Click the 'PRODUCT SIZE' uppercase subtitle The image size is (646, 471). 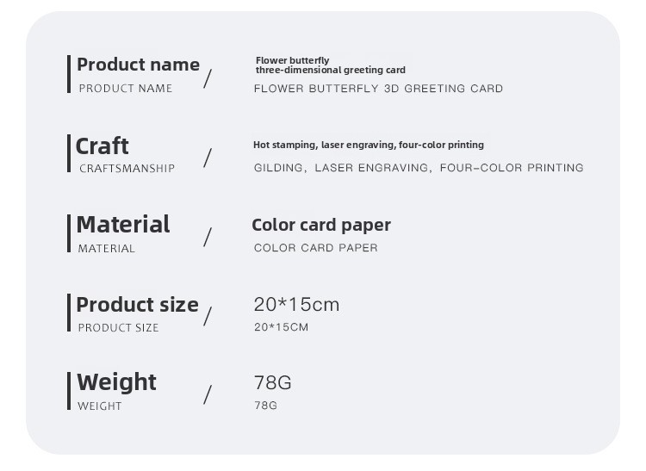click(118, 328)
